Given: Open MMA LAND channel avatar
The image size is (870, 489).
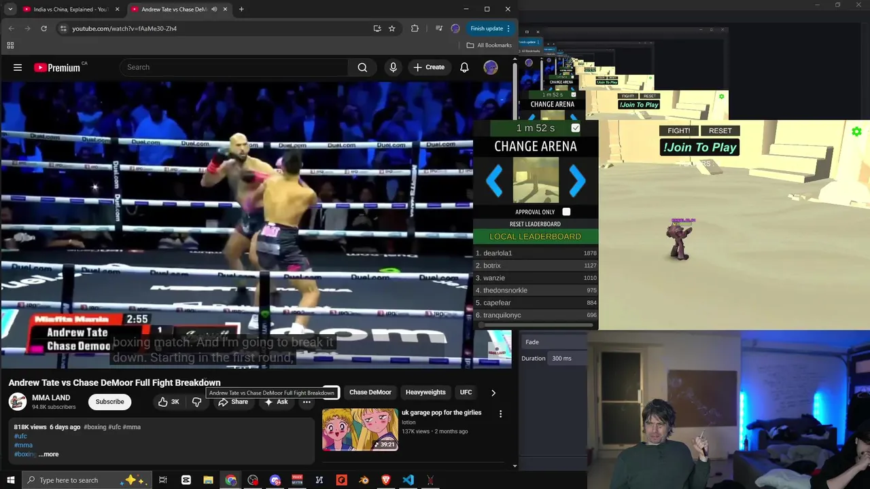Looking at the screenshot, I should pyautogui.click(x=18, y=401).
